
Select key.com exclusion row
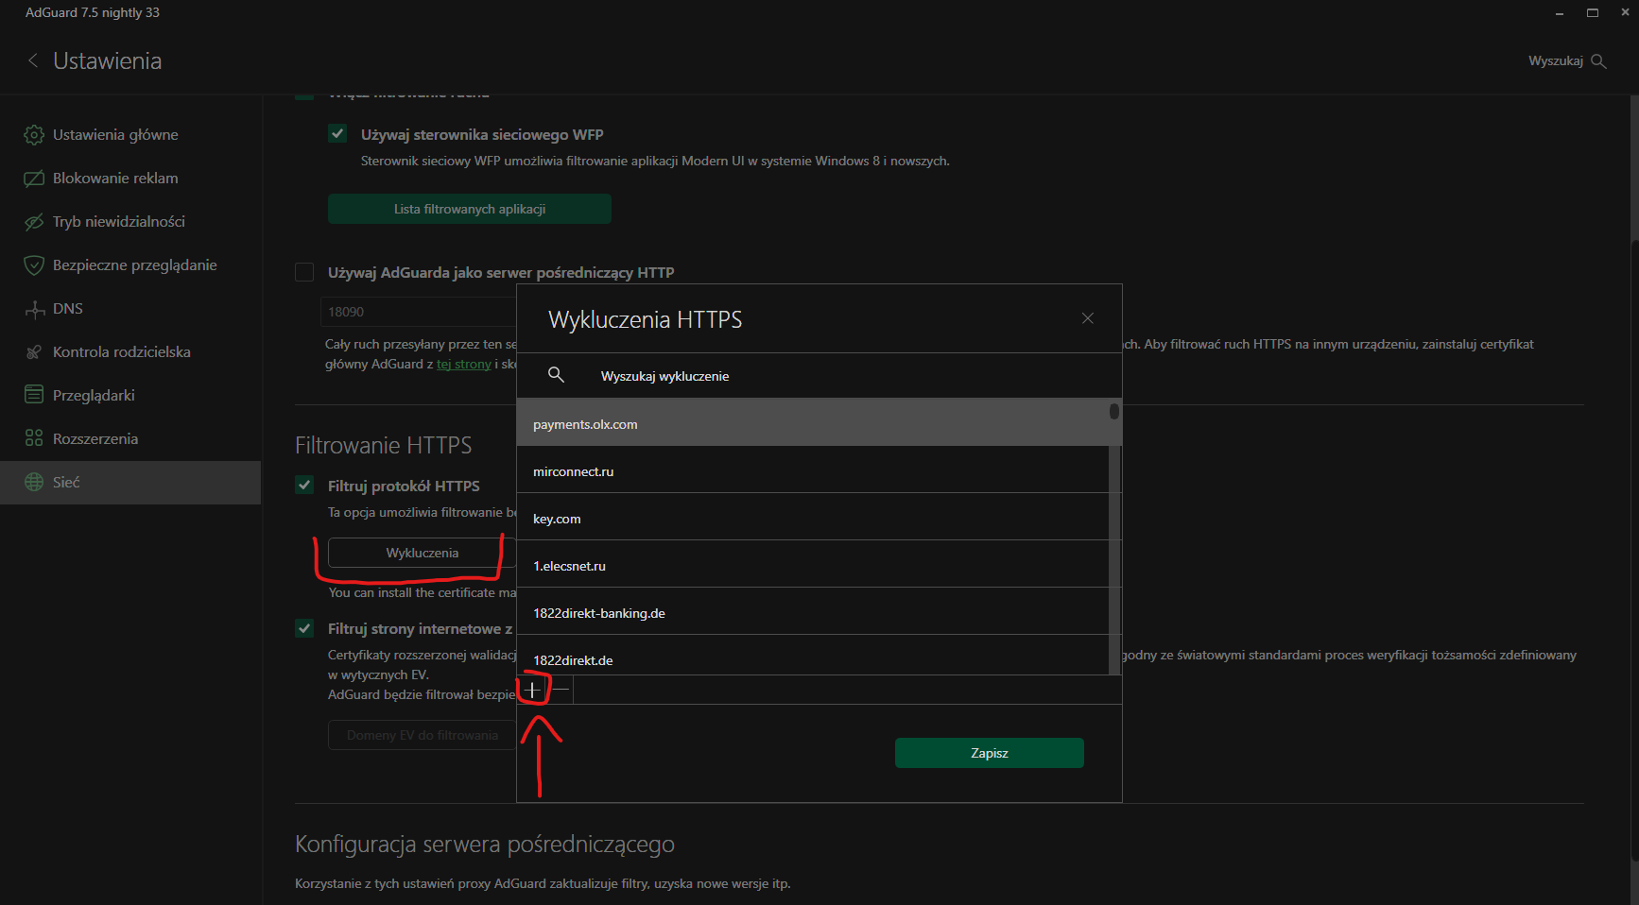tap(813, 517)
